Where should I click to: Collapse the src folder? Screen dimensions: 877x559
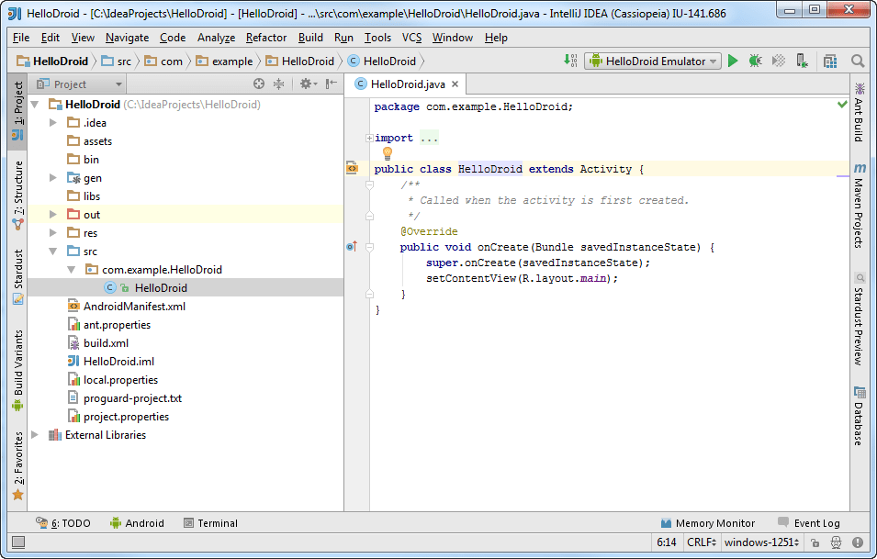pos(53,252)
